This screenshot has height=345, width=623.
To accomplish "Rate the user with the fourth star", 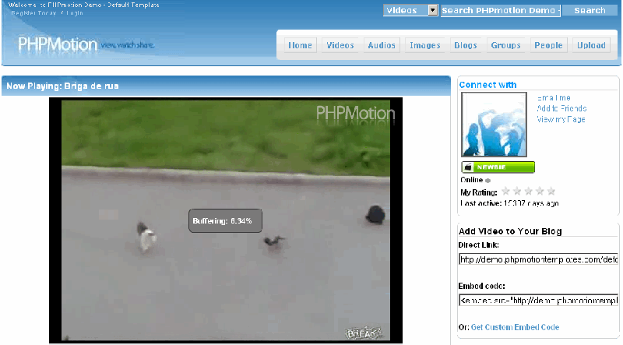I will point(540,192).
